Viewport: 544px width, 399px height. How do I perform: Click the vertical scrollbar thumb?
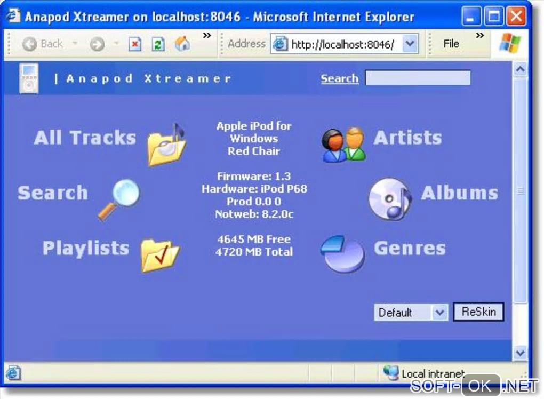pos(520,190)
